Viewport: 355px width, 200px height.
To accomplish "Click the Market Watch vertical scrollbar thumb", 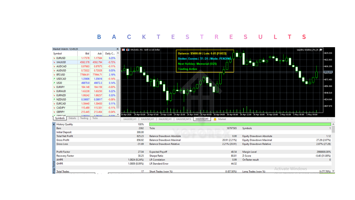I will pos(118,94).
